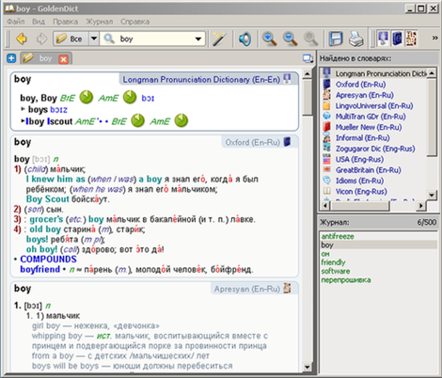Select Longman Pronunciation Dictionary in found list
The width and height of the screenshot is (442, 378).
pyautogui.click(x=375, y=73)
